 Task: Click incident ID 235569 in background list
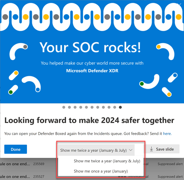pos(39,164)
